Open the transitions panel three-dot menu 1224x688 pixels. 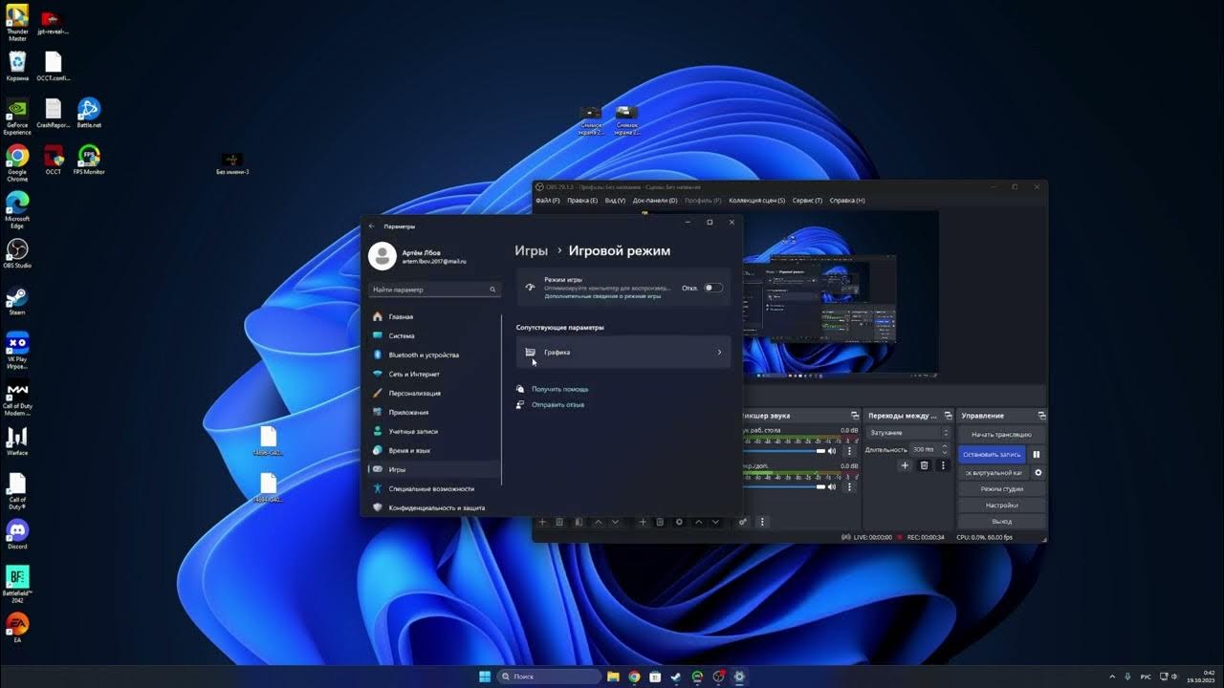(x=943, y=465)
